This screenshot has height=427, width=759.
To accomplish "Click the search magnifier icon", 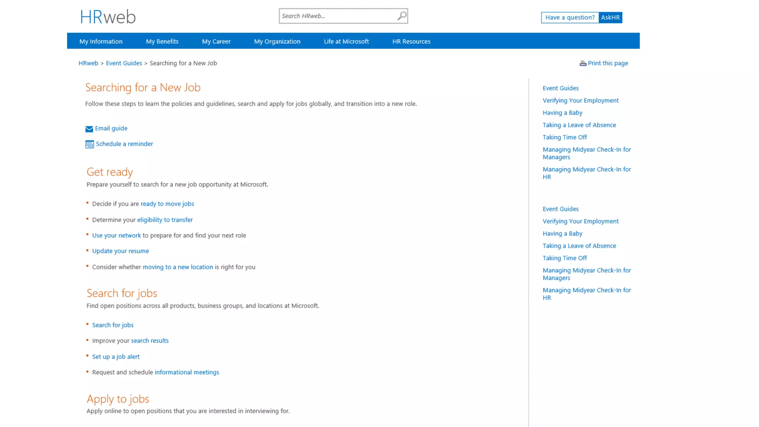I will pos(402,16).
